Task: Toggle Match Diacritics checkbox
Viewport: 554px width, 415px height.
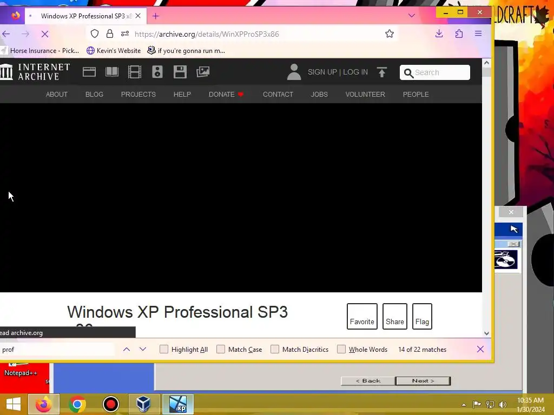Action: coord(274,349)
